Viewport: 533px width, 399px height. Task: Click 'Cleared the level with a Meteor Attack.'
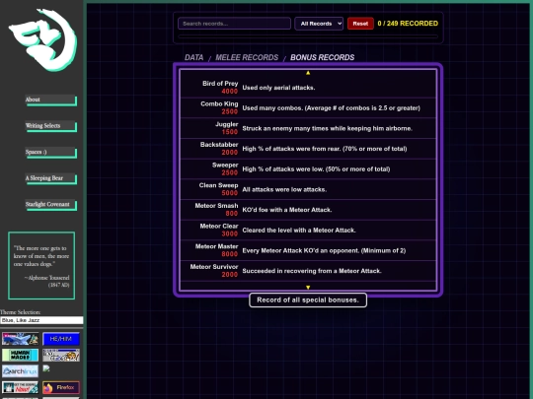pos(299,230)
